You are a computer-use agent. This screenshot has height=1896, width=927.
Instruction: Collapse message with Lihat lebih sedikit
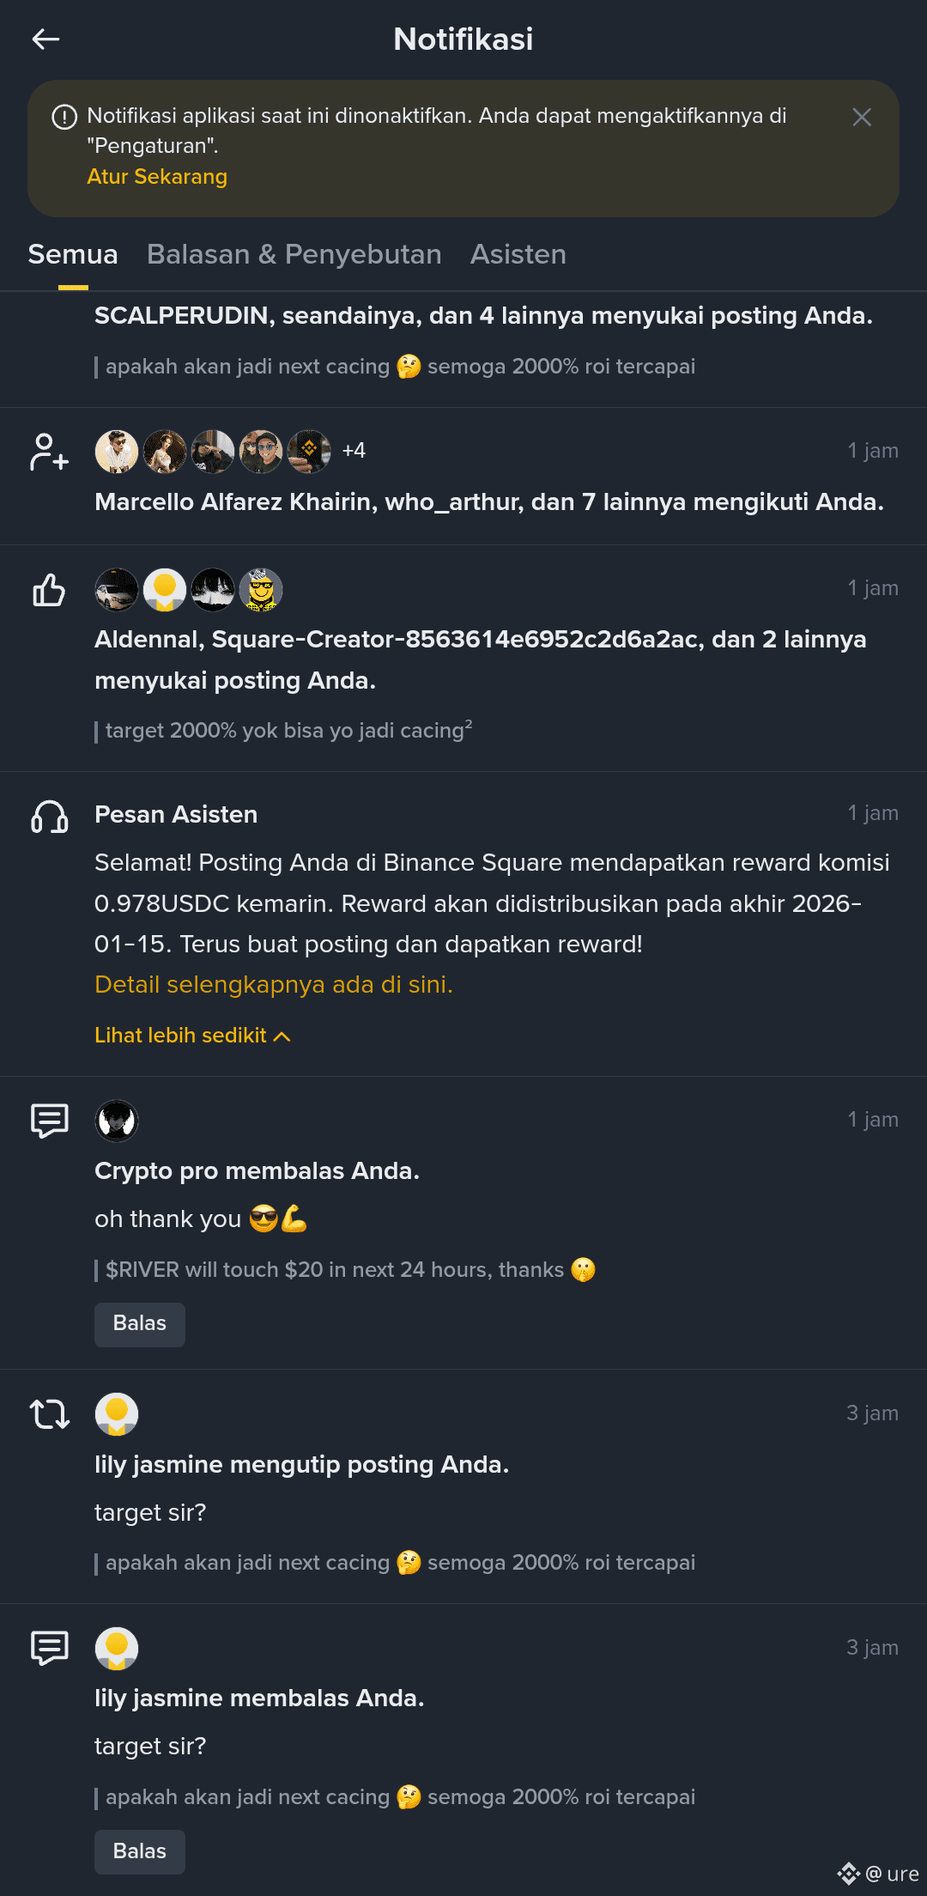(x=192, y=1036)
